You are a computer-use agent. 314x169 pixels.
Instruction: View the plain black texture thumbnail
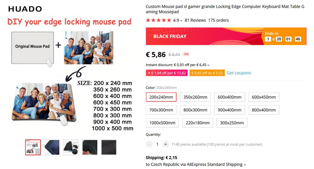tap(109, 147)
